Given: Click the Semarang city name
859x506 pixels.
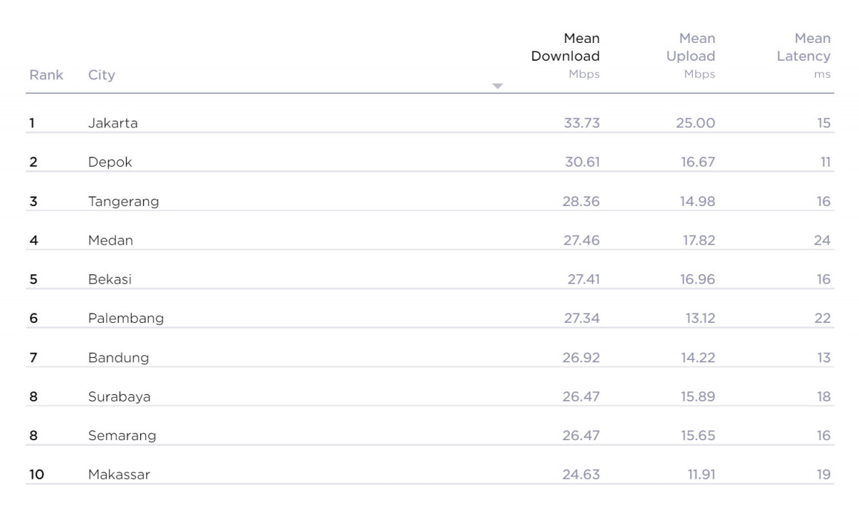Looking at the screenshot, I should click(x=122, y=436).
